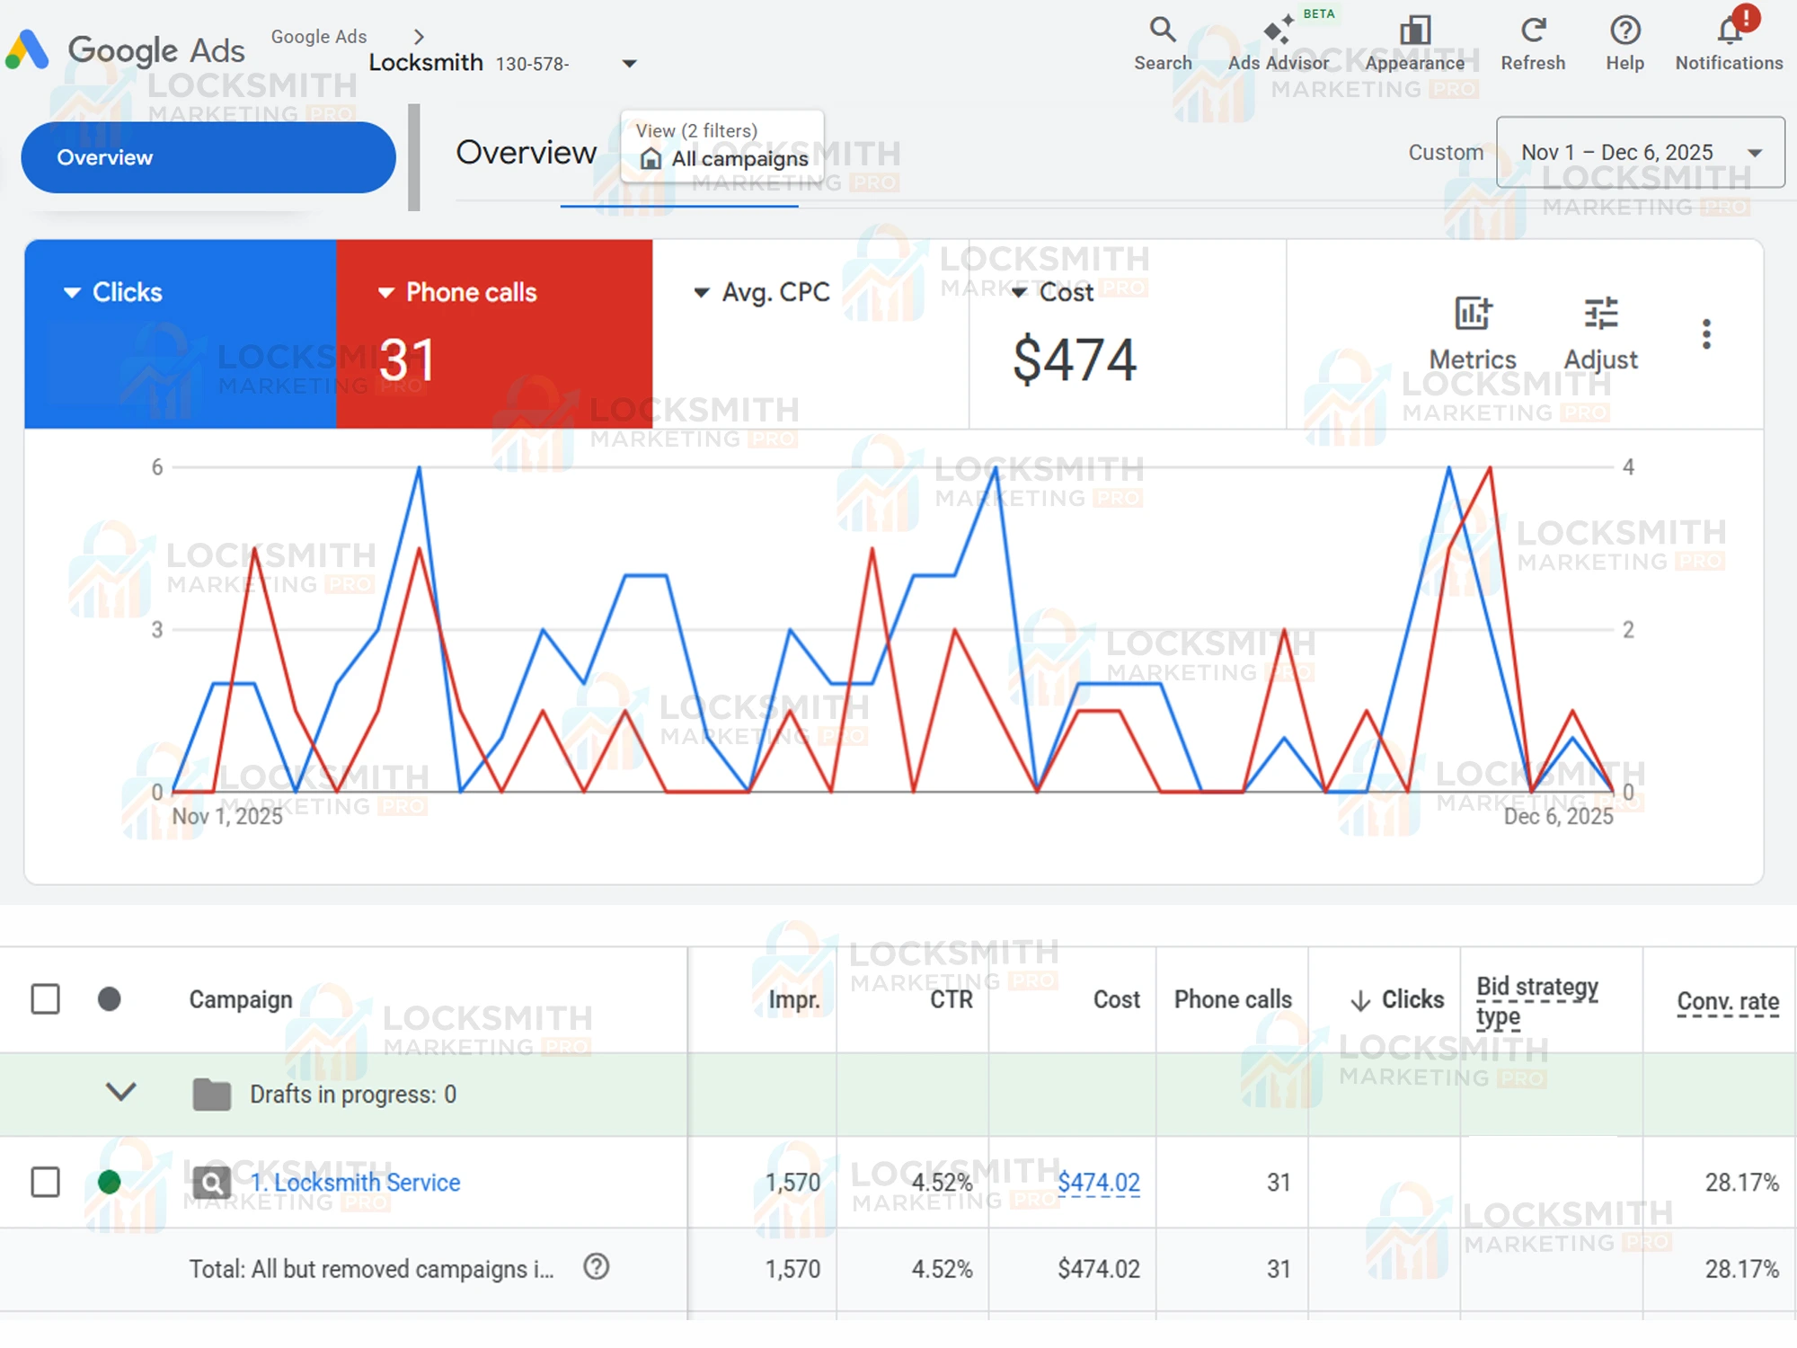Screen dimensions: 1797x1348
Task: Toggle the Locksmith Service campaign status dot
Action: [x=110, y=1183]
